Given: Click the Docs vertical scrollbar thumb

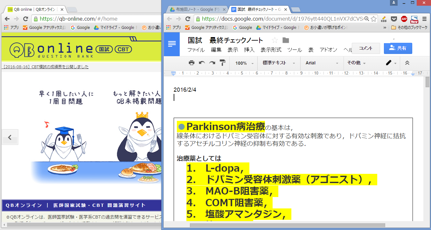Looking at the screenshot, I should pos(428,82).
